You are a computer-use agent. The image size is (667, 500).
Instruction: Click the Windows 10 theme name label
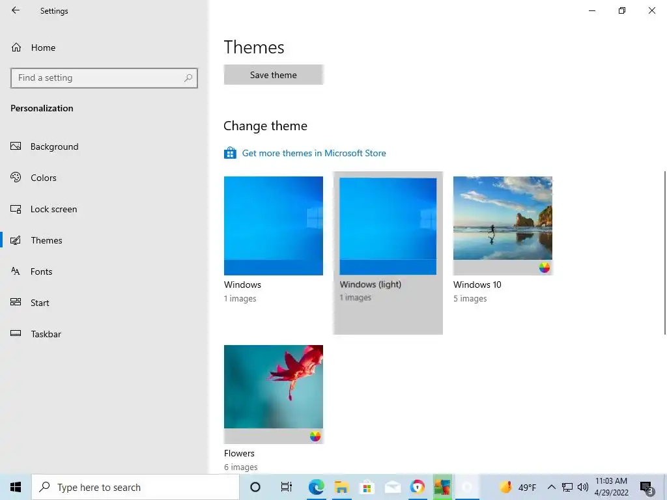pyautogui.click(x=477, y=285)
